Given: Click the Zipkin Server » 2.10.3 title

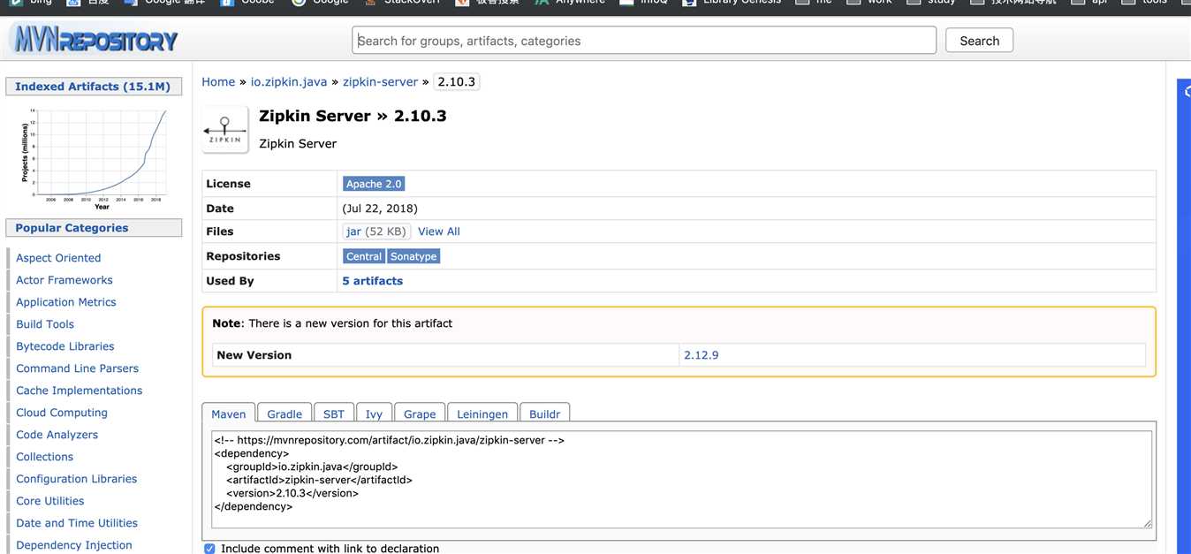Looking at the screenshot, I should tap(353, 116).
